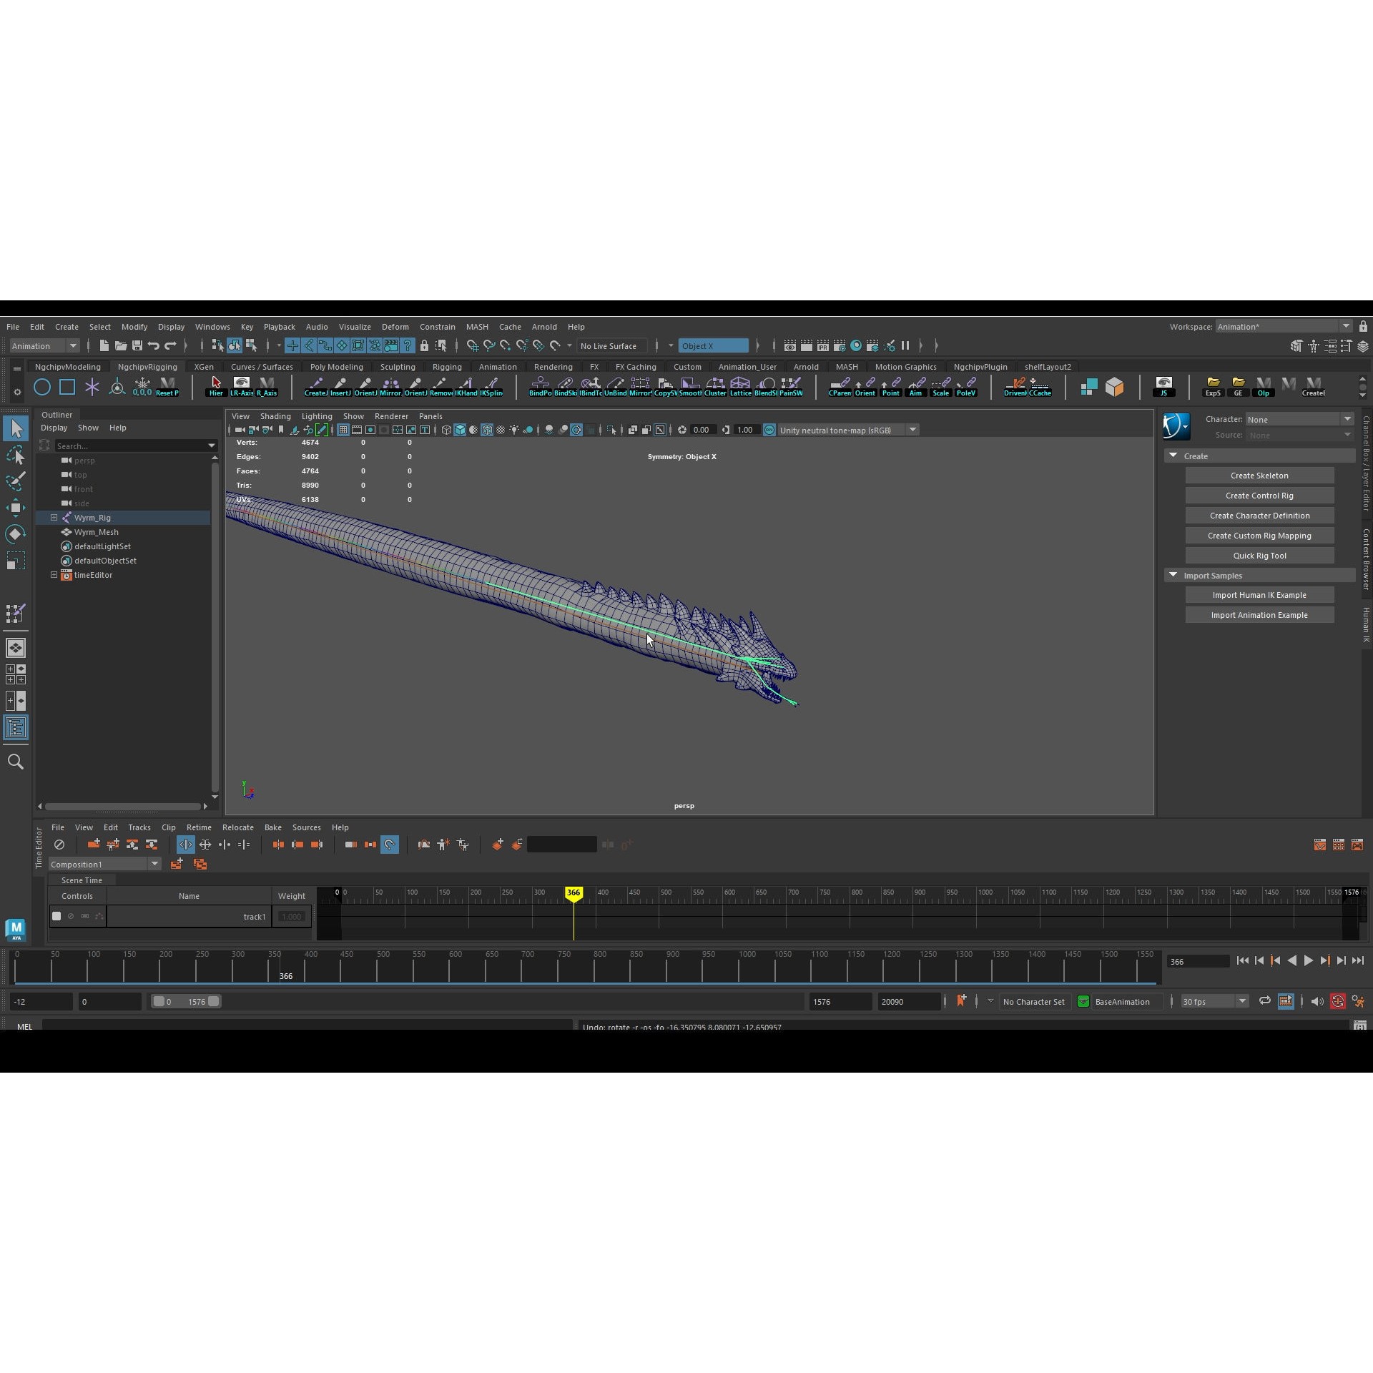Click the Save scene icon in the status line
Viewport: 1373px width, 1373px height.
[137, 346]
